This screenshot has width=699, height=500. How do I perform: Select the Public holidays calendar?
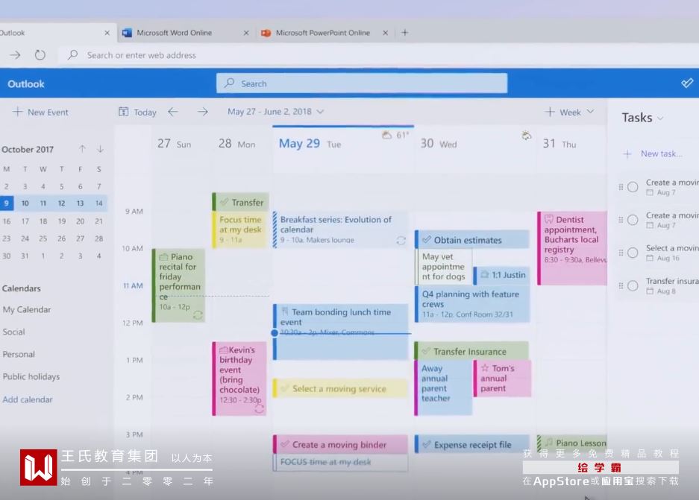click(x=31, y=376)
